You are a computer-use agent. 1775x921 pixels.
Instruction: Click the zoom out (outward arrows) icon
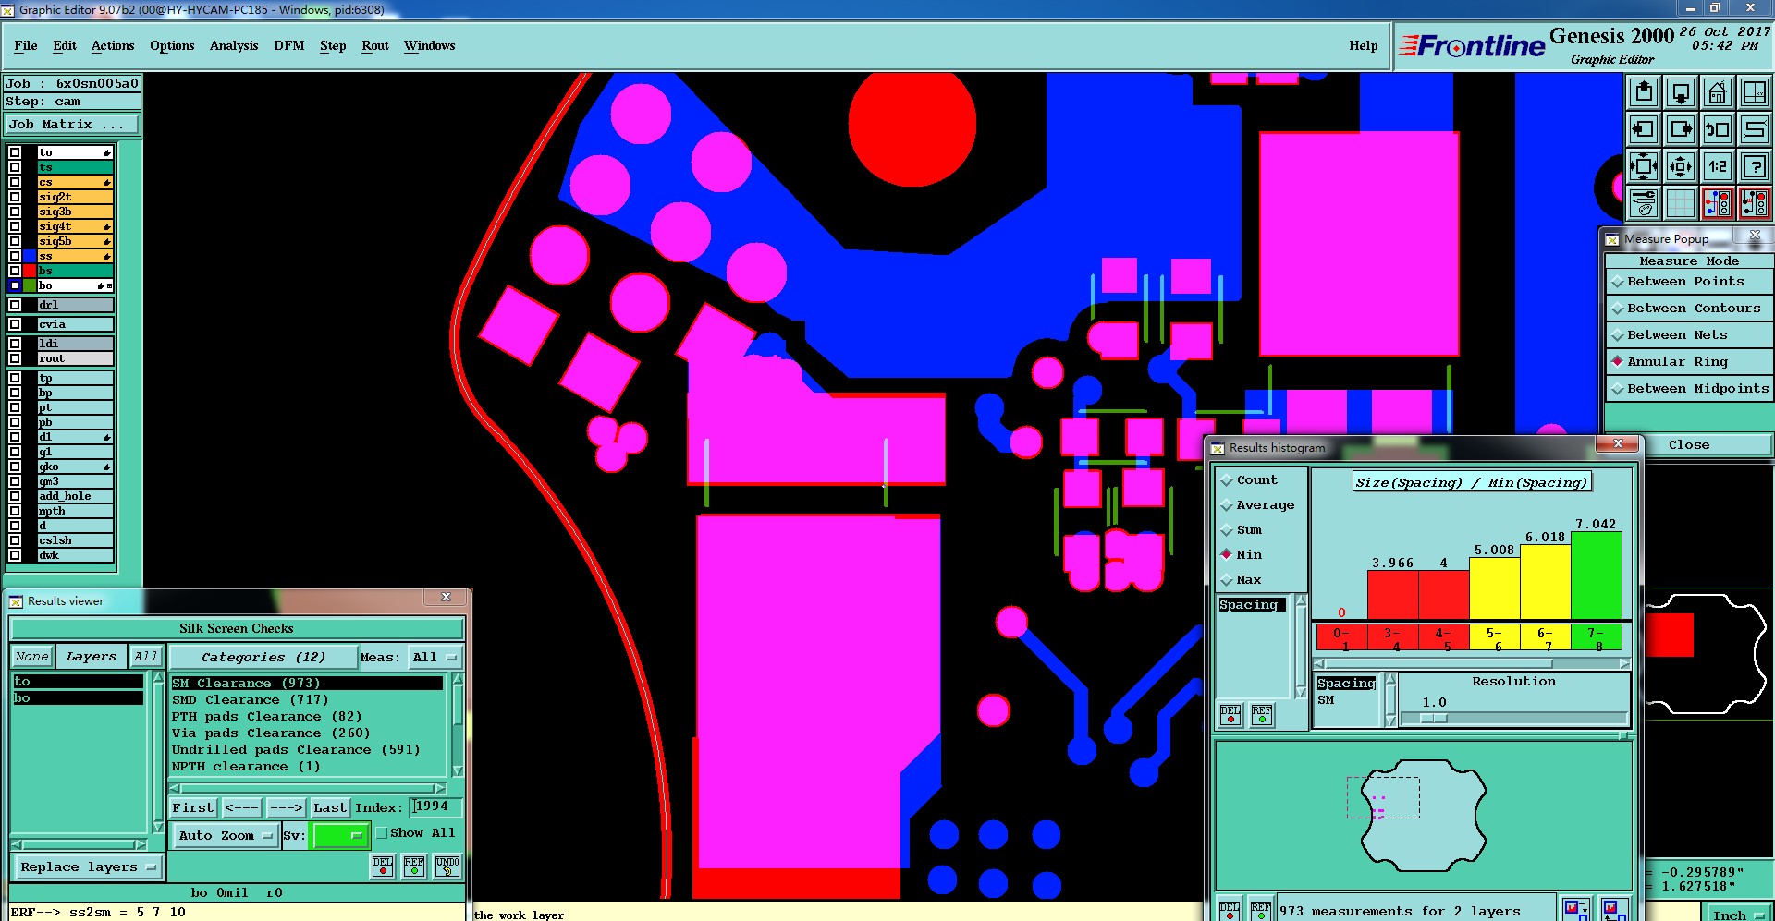click(1681, 166)
